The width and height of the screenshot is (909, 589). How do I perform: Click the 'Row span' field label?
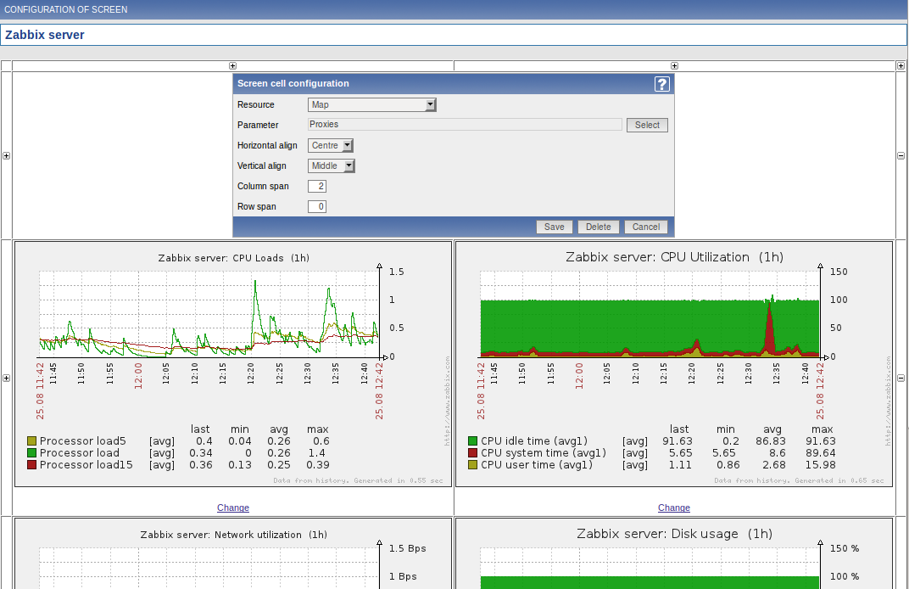click(256, 206)
